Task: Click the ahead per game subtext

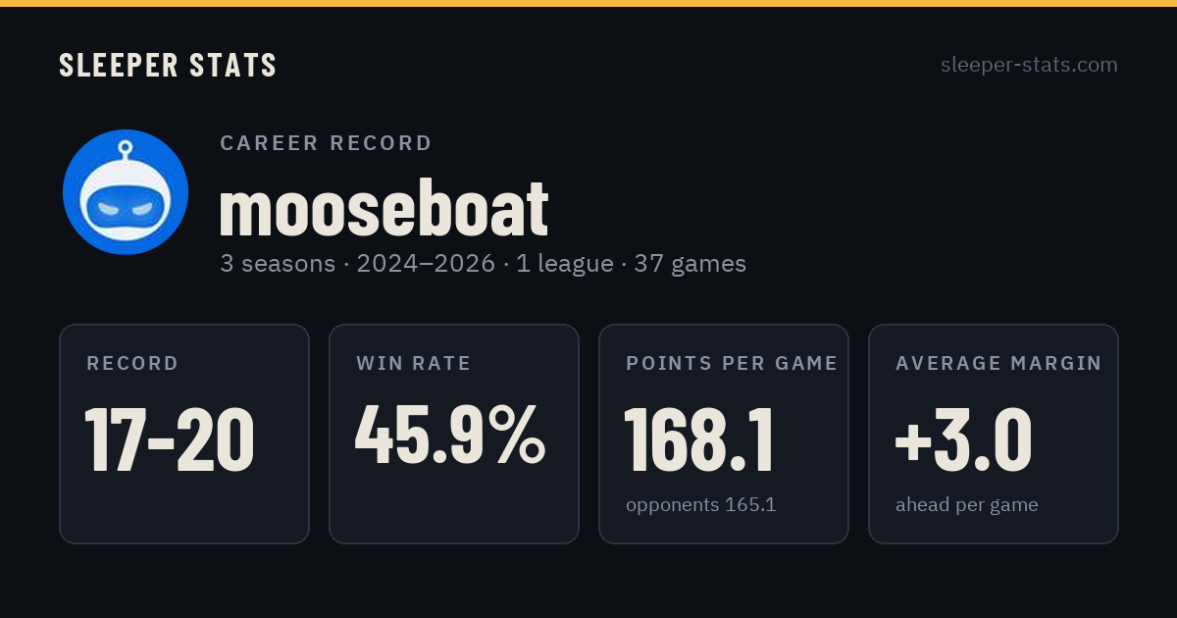Action: (x=967, y=505)
